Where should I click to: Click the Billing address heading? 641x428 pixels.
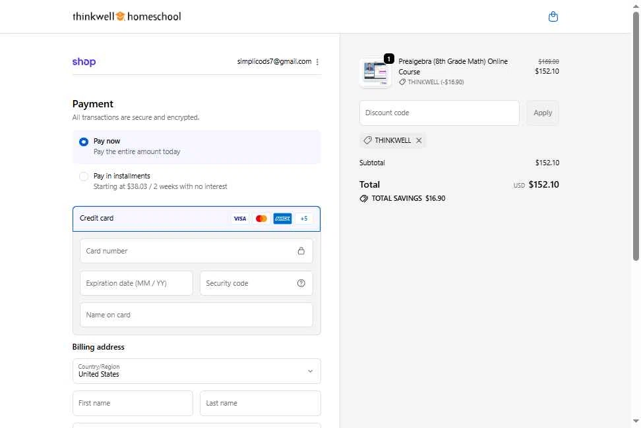tap(98, 347)
